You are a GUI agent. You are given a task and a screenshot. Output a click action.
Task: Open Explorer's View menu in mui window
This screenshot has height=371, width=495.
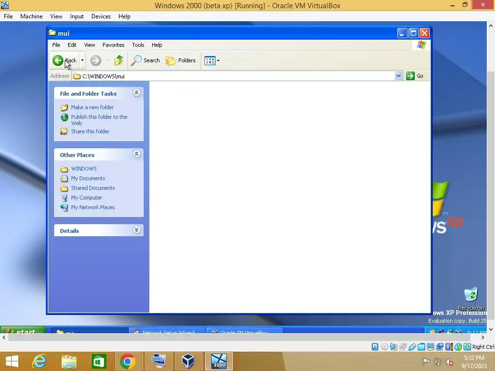pyautogui.click(x=89, y=45)
